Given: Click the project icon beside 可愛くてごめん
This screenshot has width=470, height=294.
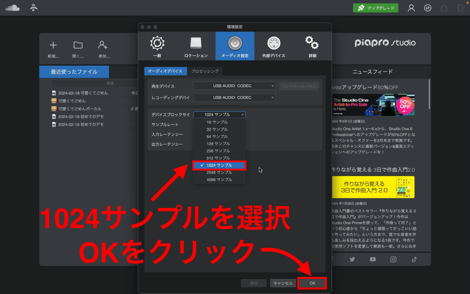Looking at the screenshot, I should click(54, 101).
